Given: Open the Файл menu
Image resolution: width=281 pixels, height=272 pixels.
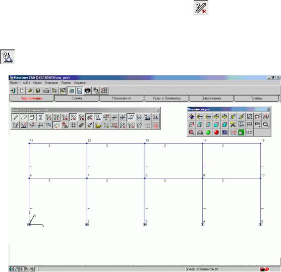Looking at the screenshot, I should point(26,83).
